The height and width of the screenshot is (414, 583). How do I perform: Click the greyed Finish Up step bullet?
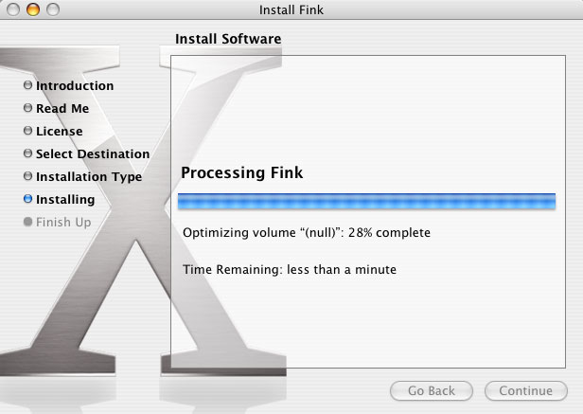pyautogui.click(x=27, y=222)
